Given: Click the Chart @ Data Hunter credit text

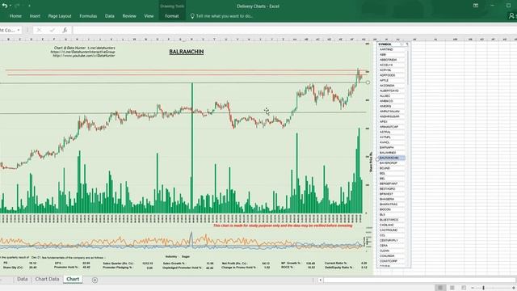Looking at the screenshot, I should click(85, 48).
